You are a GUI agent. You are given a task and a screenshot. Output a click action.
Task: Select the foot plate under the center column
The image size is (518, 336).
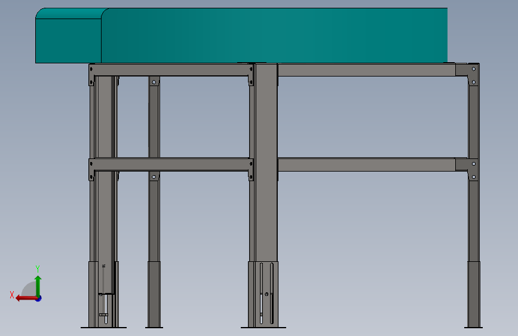(x=263, y=328)
